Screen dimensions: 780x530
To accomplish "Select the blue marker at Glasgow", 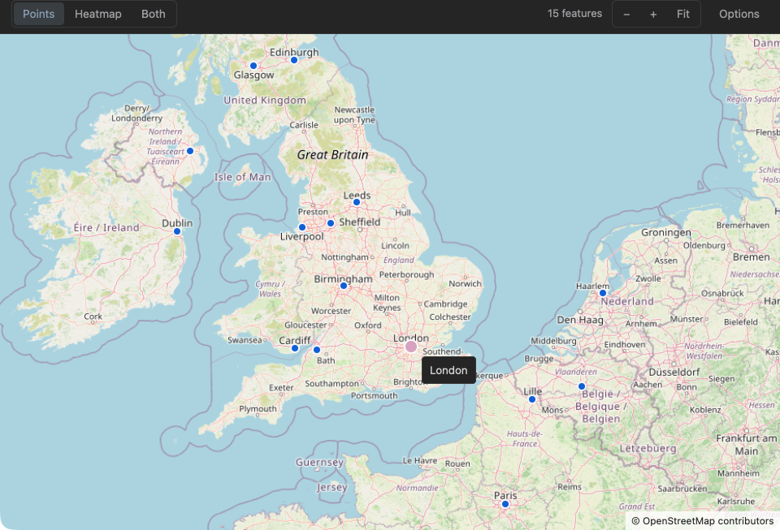I will click(x=253, y=66).
